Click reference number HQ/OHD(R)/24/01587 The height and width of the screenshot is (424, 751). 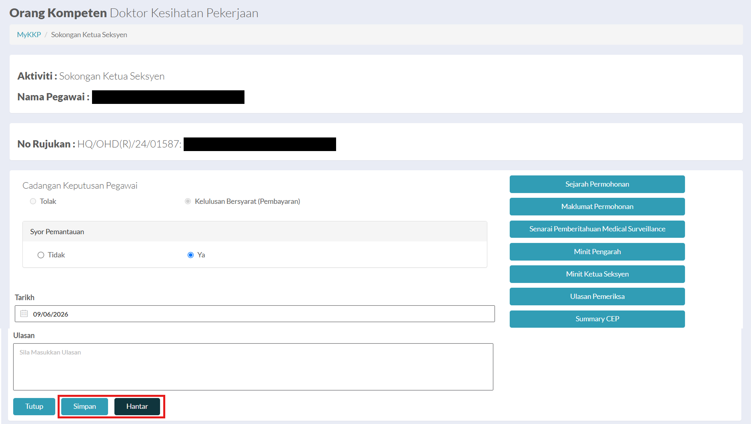click(x=129, y=144)
